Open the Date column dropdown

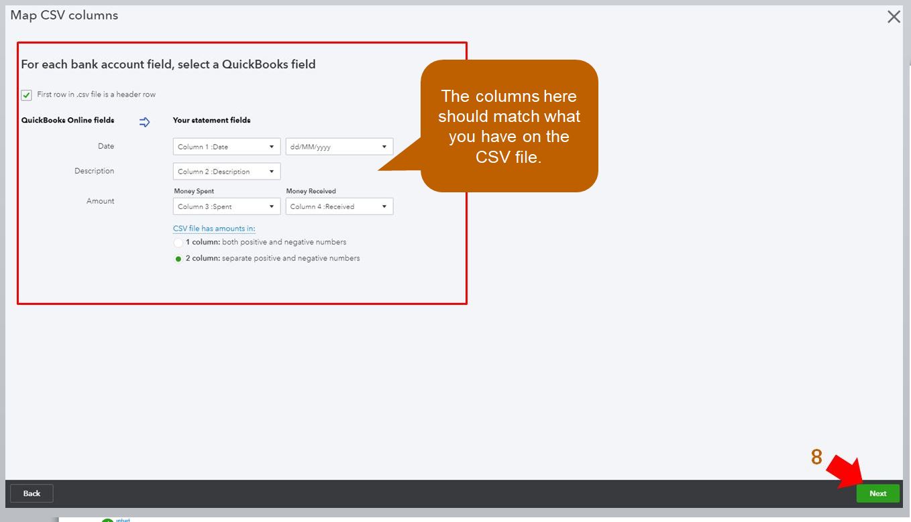pyautogui.click(x=227, y=147)
